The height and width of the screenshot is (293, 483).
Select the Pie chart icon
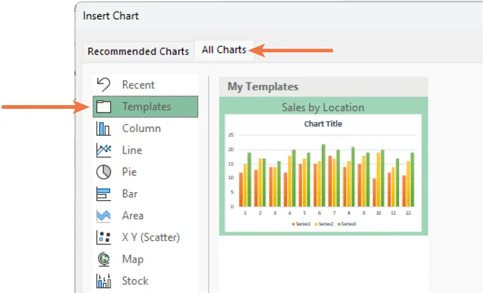103,172
